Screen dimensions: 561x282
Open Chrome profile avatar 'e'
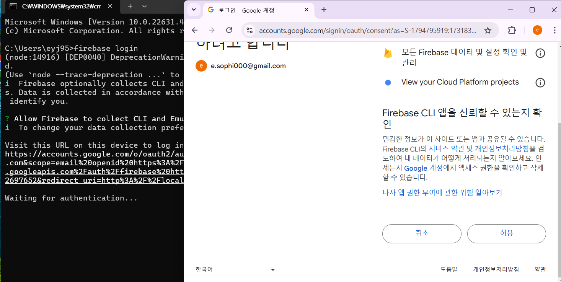[x=537, y=30]
